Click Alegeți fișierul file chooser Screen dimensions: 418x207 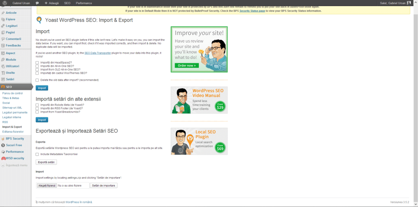46,186
